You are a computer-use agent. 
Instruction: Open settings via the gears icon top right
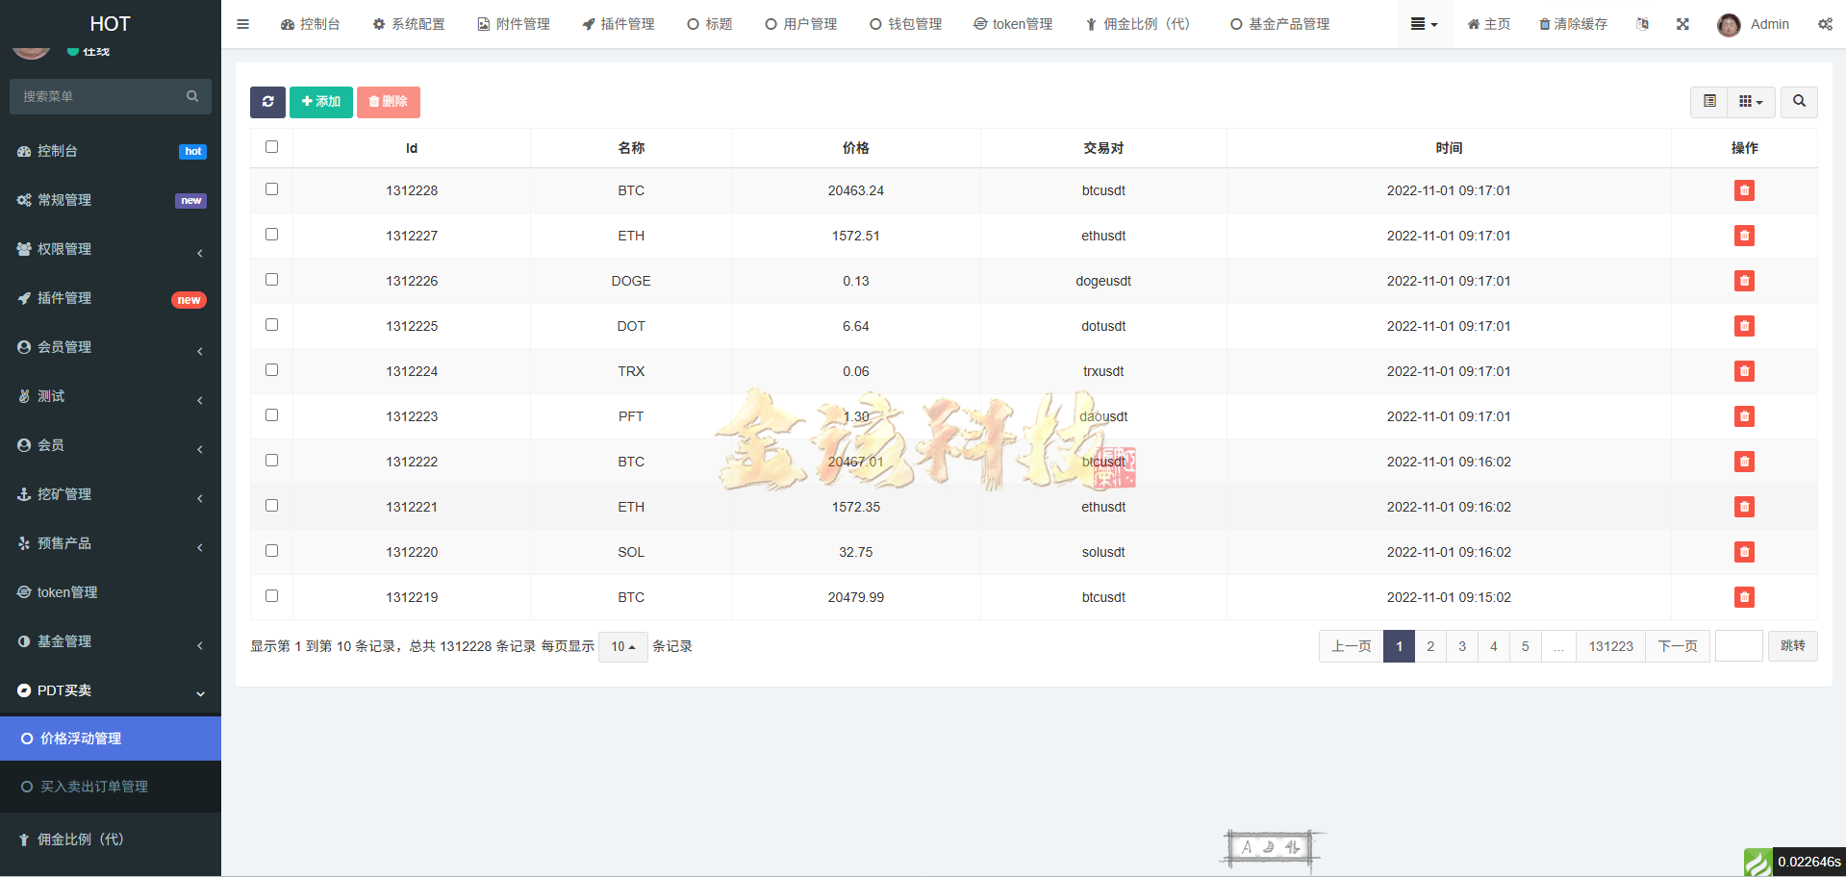1826,23
